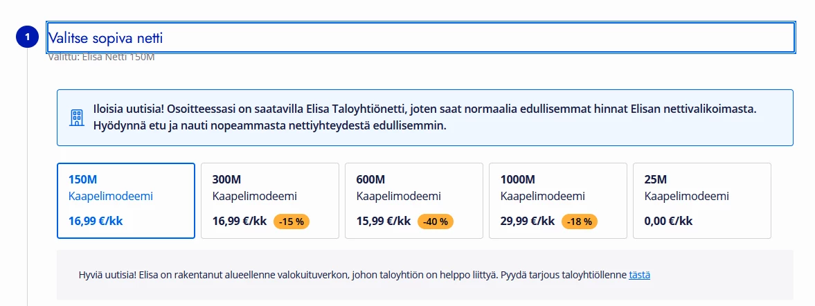The image size is (815, 306).
Task: Click the building icon in the info banner
Action: pos(77,118)
